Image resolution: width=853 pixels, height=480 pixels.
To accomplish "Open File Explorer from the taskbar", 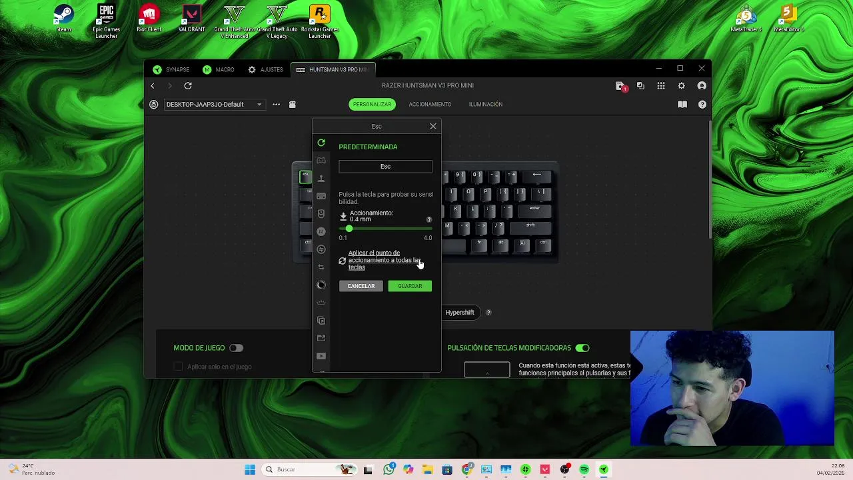I will click(x=428, y=469).
